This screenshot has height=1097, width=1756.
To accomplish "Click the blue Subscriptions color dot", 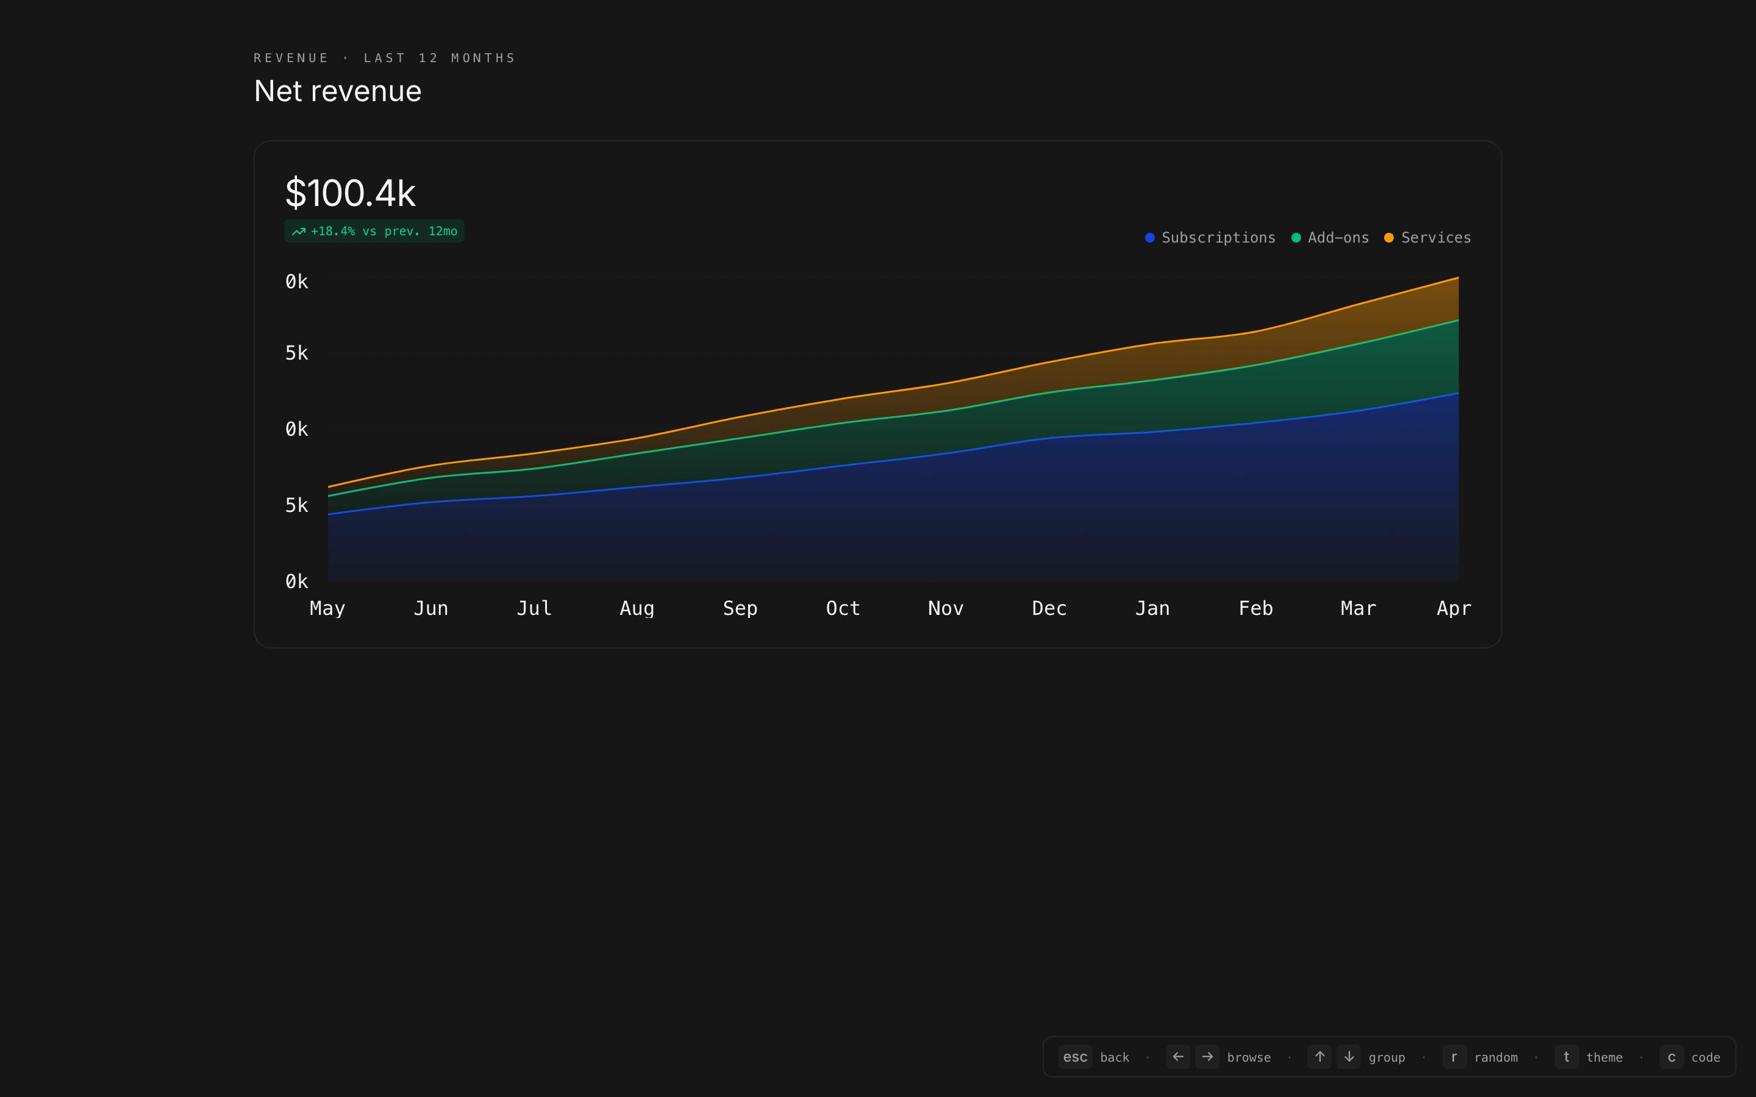I will click(1150, 238).
